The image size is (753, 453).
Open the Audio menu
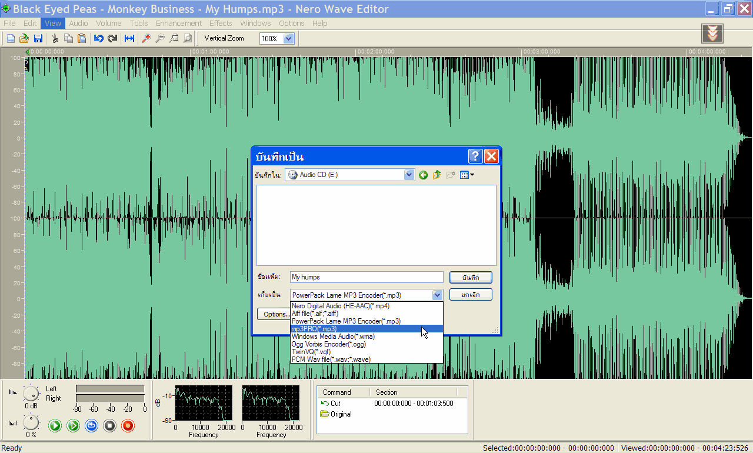[78, 24]
